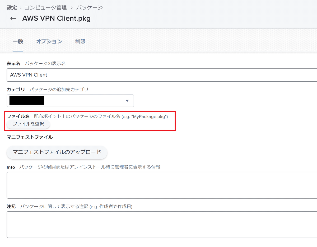This screenshot has width=317, height=247.
Task: Click into the 注記 text area
Action: (162, 225)
